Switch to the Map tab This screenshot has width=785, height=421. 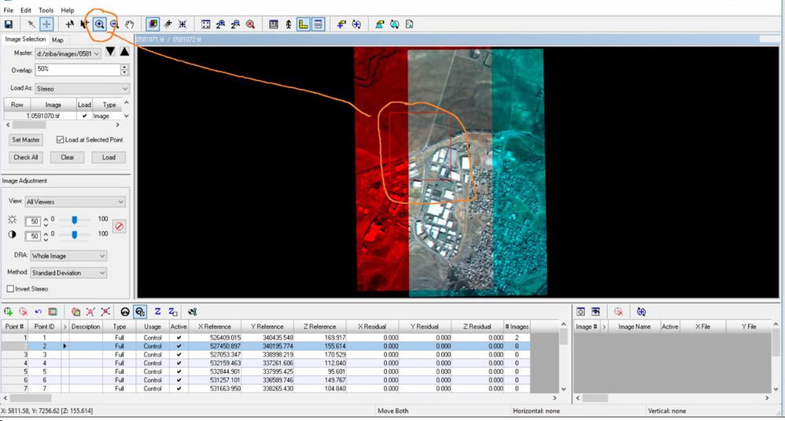(x=57, y=39)
